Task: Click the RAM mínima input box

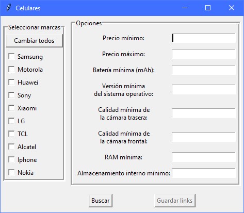Action: tap(204, 157)
